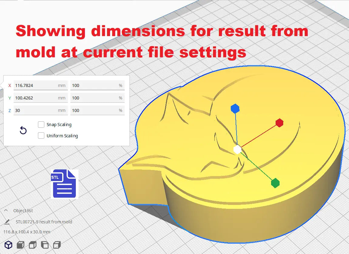Click the green Y-axis scale handle
The width and height of the screenshot is (349, 254).
pyautogui.click(x=275, y=183)
